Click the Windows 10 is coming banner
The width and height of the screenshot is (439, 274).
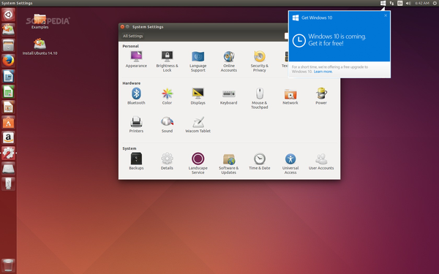339,40
